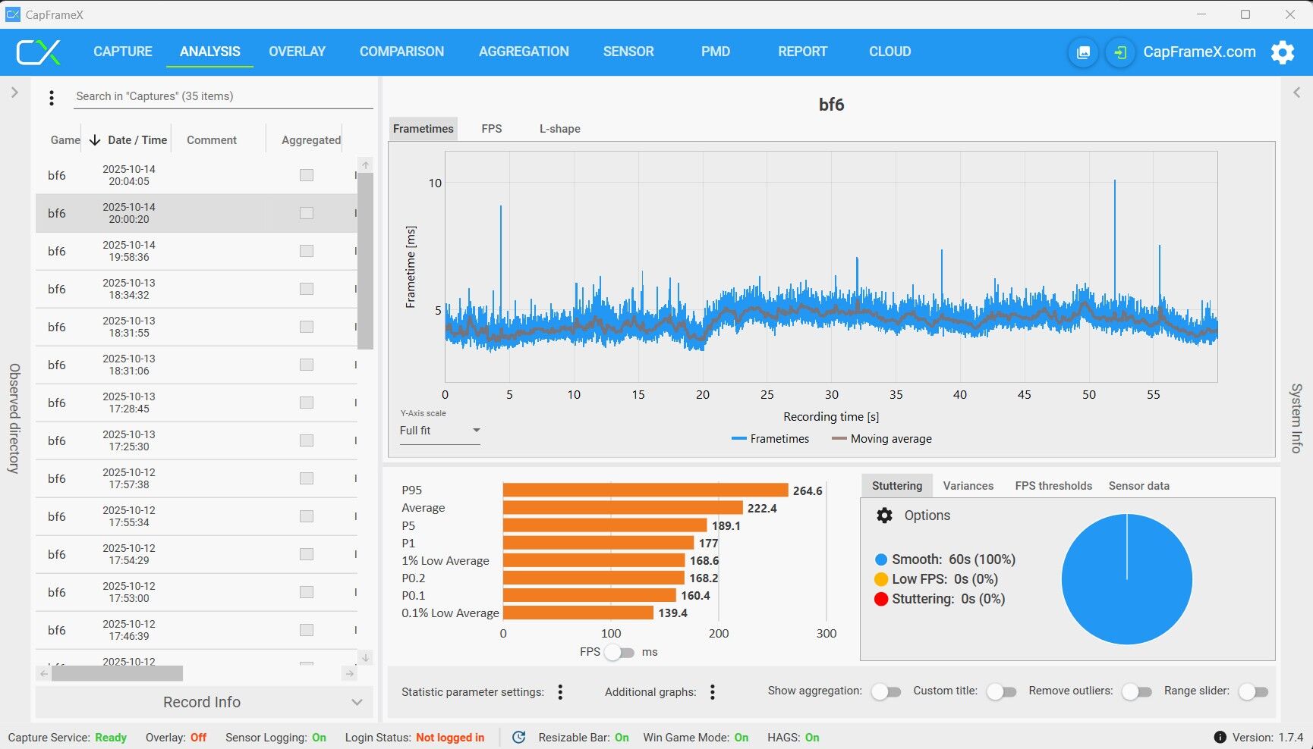Open captures list three-dot menu
The width and height of the screenshot is (1313, 749).
pyautogui.click(x=52, y=97)
